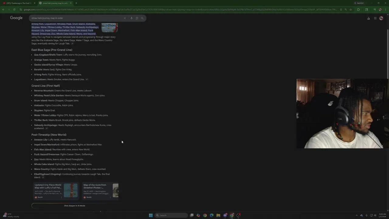Launch Microsoft Edge from the taskbar
The width and height of the screenshot is (389, 219).
(212, 215)
